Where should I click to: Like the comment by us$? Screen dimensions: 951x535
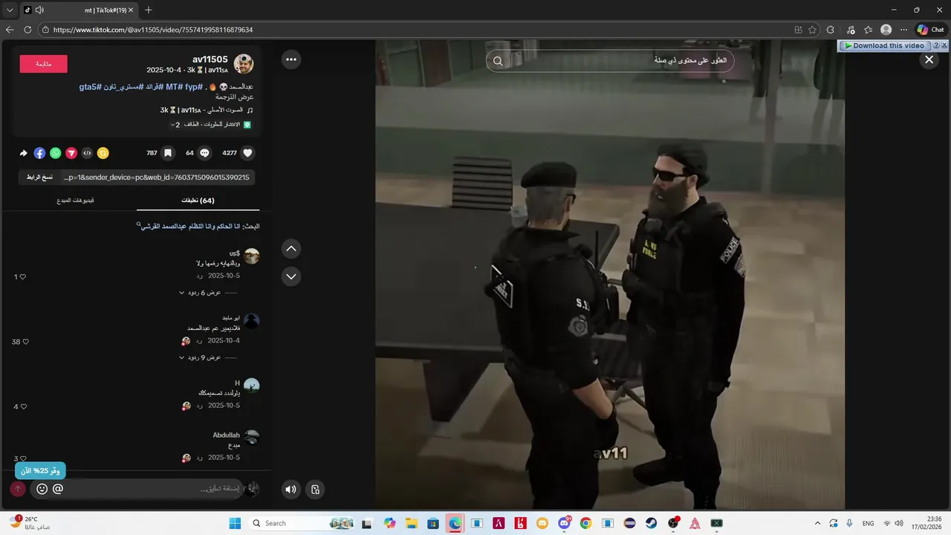[x=22, y=277]
